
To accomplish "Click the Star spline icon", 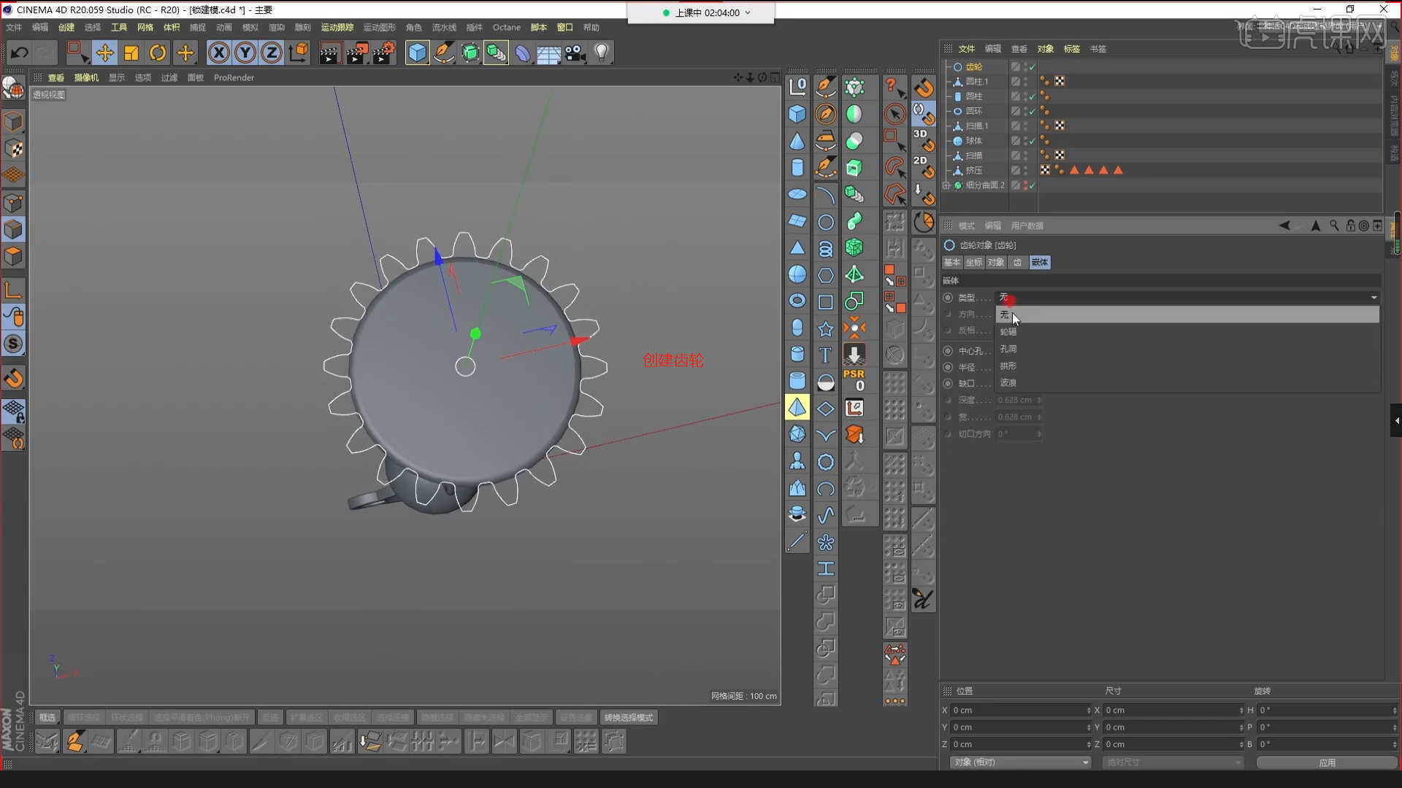I will tap(825, 328).
